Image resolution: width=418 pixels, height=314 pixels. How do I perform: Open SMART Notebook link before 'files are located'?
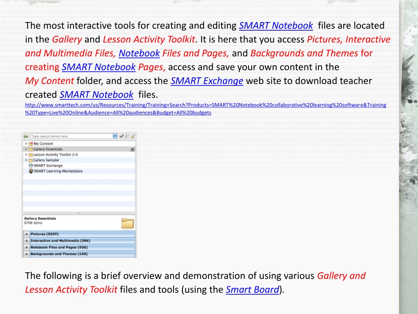point(276,26)
